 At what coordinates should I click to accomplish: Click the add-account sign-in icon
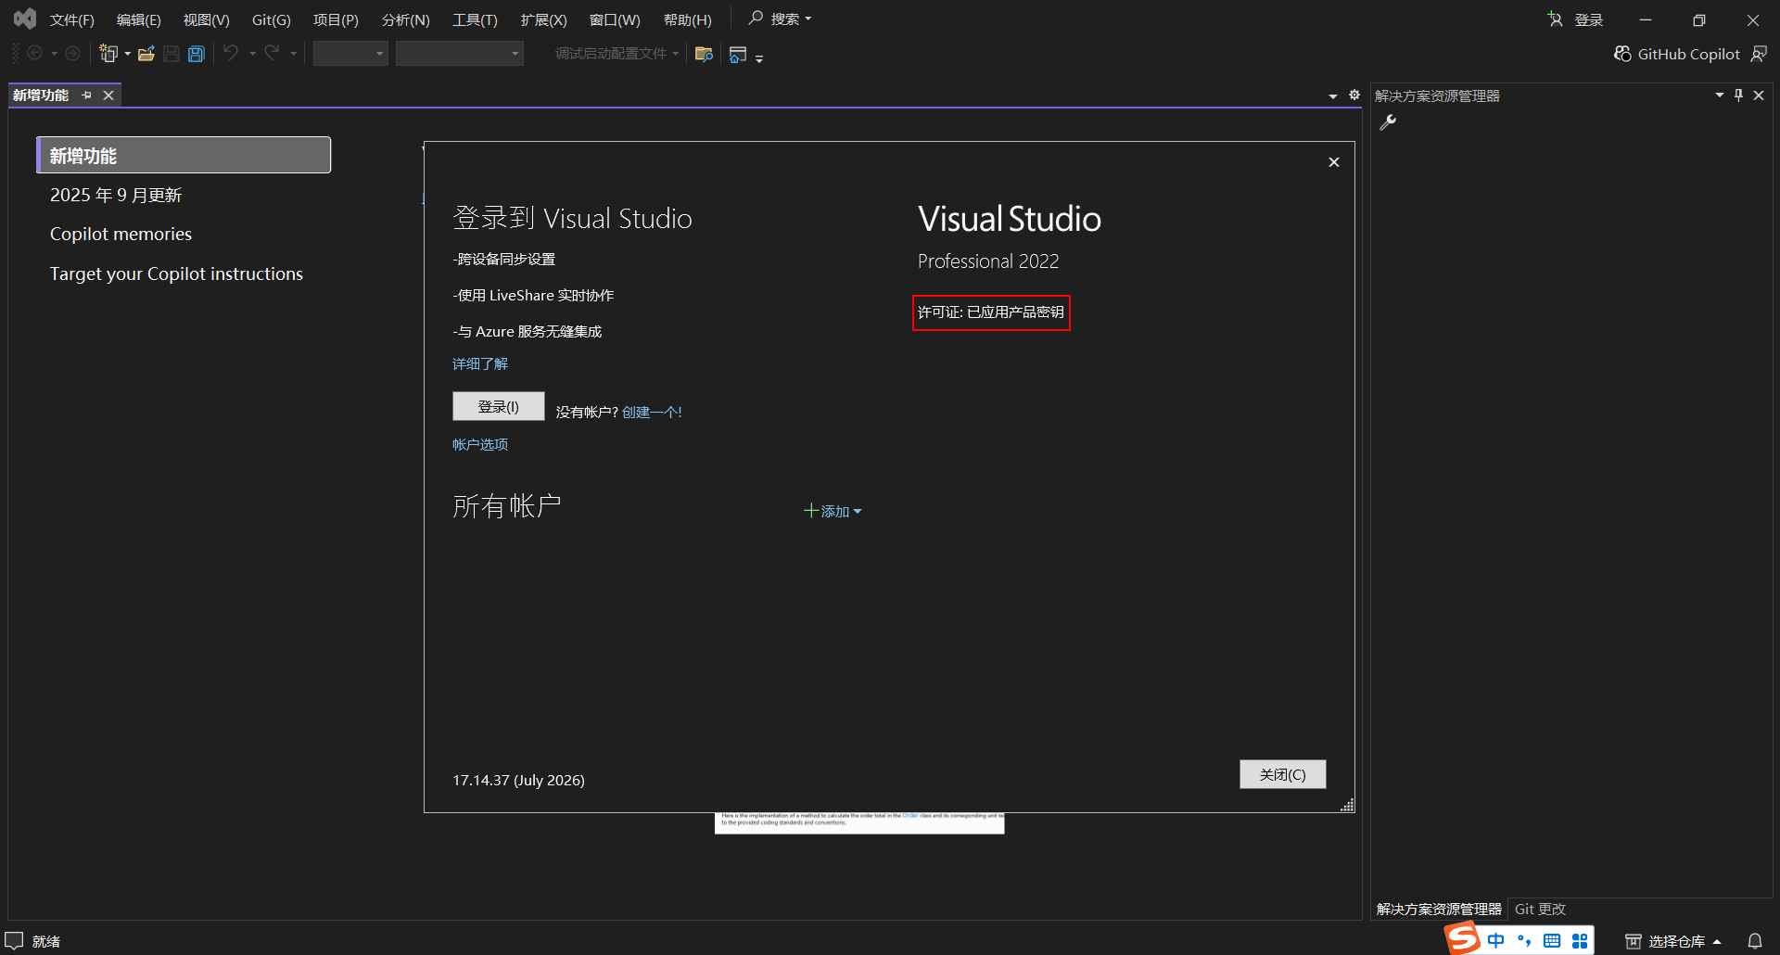click(1555, 19)
